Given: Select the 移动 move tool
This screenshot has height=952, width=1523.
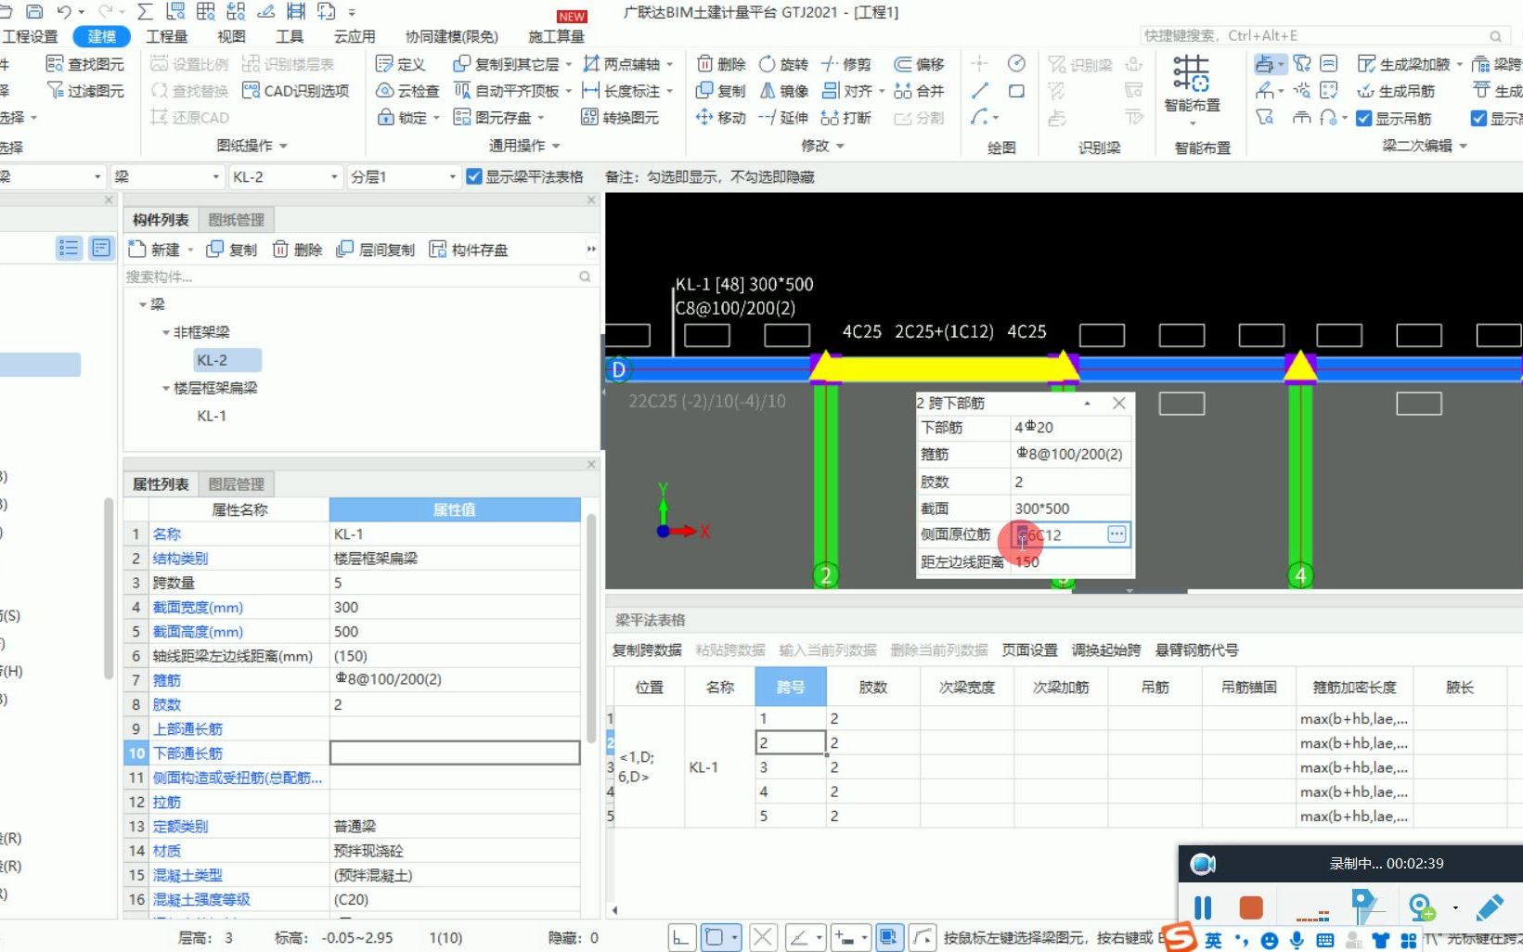Looking at the screenshot, I should click(x=721, y=118).
